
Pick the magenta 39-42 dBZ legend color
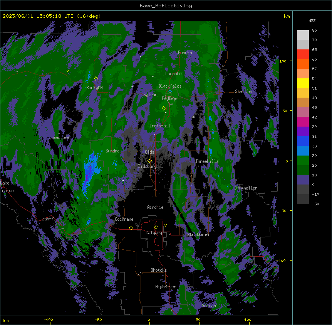point(303,122)
